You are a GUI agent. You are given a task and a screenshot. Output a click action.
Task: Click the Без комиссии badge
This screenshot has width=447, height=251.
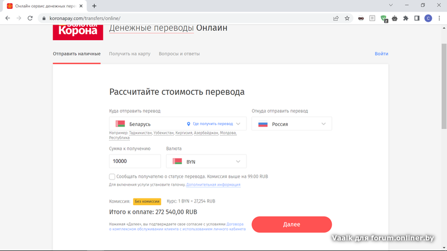[147, 201]
